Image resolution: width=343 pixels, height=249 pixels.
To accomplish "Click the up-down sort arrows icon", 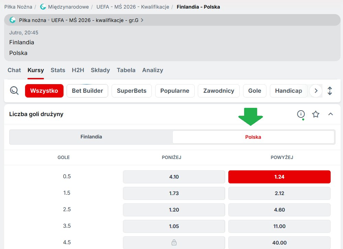I will tap(330, 91).
